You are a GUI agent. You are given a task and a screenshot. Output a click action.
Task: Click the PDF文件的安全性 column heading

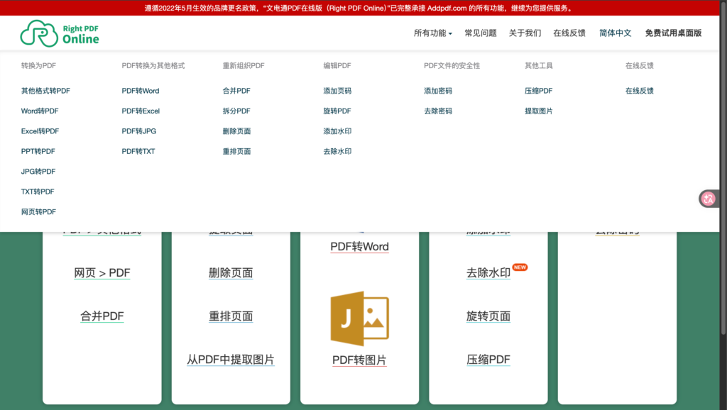click(452, 65)
